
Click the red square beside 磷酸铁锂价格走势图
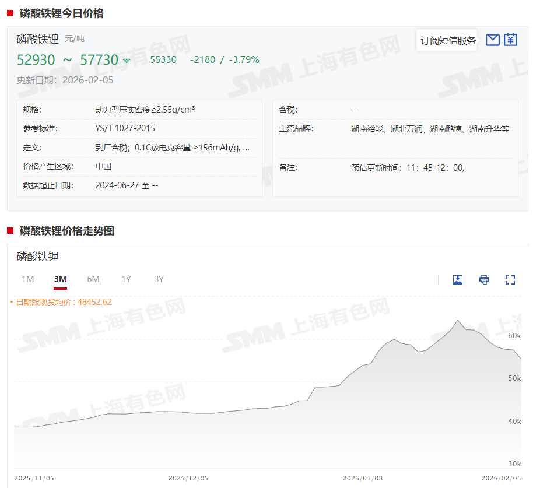10,231
